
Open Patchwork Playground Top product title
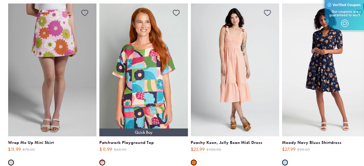tap(126, 142)
